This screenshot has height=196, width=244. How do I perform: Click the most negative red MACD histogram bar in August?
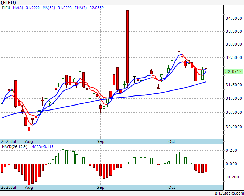29,174
